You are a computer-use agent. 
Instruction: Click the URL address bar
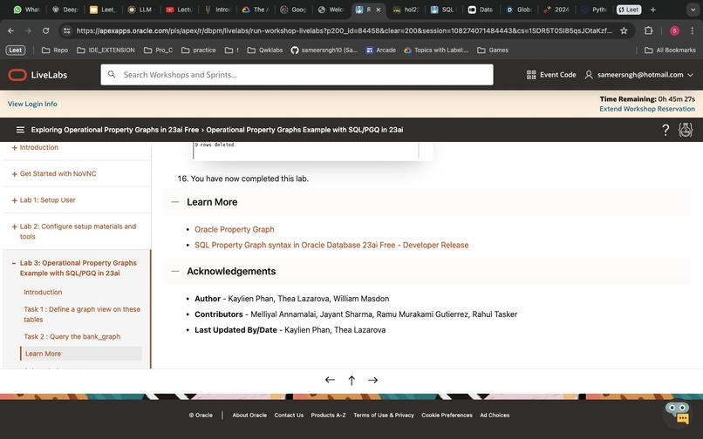(x=343, y=30)
